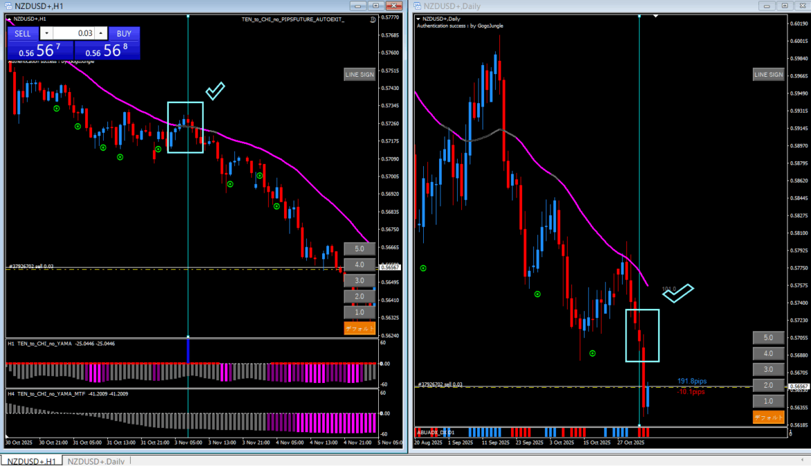Increase lot volume with the up arrow

(x=101, y=33)
